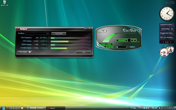Click the Undo button in TurboV

[84, 52]
